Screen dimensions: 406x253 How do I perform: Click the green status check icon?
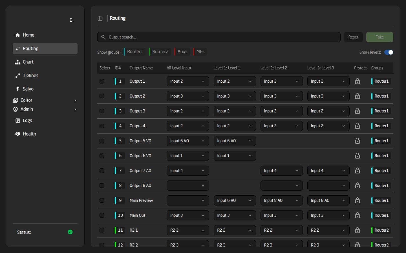(x=70, y=232)
